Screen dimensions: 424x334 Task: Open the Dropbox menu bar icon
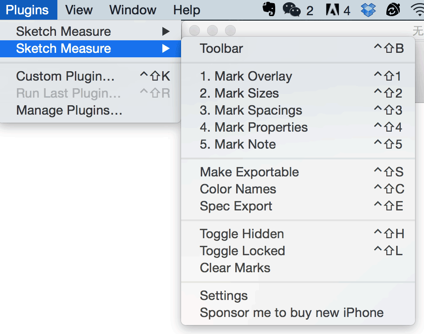point(368,9)
